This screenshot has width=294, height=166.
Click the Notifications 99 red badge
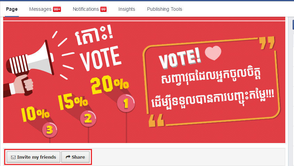[103, 9]
